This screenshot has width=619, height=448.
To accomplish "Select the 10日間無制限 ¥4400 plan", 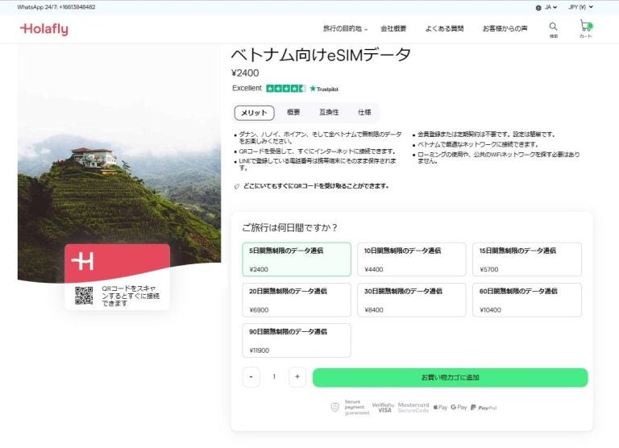I will click(x=412, y=259).
